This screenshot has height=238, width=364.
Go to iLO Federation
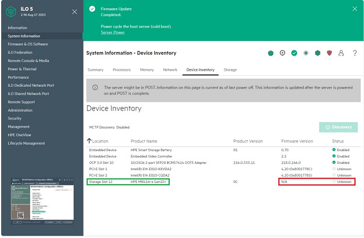pos(20,53)
